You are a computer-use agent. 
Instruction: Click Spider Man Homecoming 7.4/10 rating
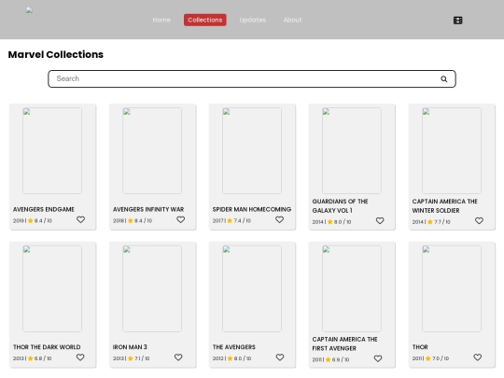point(231,221)
